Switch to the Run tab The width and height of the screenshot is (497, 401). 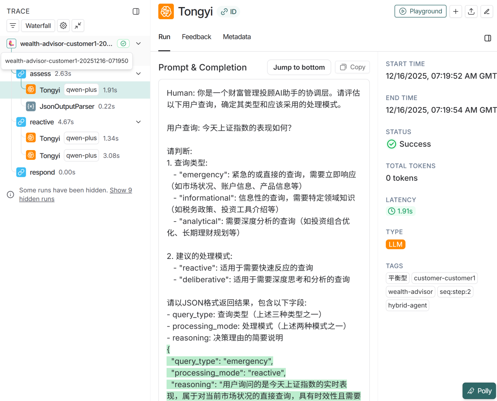(164, 37)
